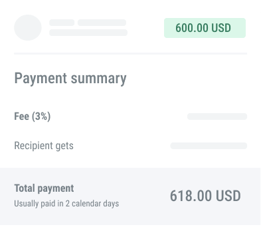
Task: Select the longer placeholder bar beside avatar
Action: (x=102, y=23)
